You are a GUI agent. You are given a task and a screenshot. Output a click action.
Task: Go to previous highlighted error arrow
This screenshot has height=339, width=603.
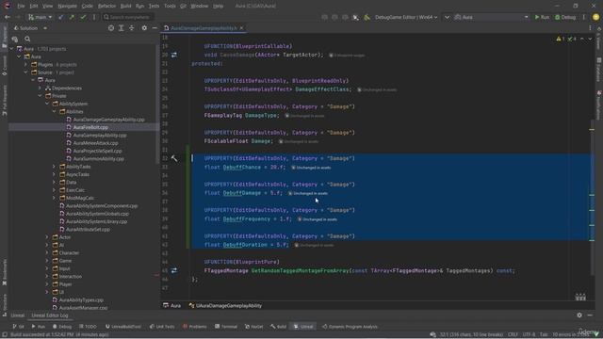[582, 39]
